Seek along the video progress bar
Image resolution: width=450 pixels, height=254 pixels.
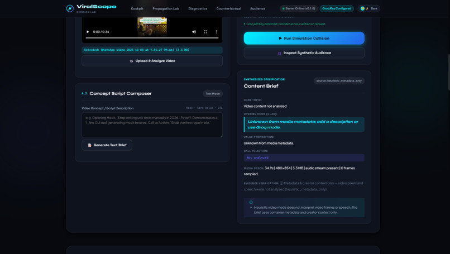pyautogui.click(x=152, y=38)
